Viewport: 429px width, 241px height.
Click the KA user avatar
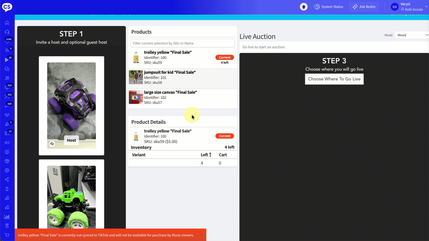point(395,7)
